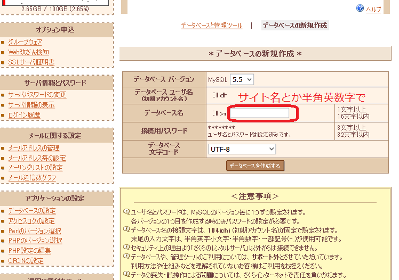Viewport: 399px width, 280px height.
Task: Open データベースの設定 sidebar link
Action: (x=31, y=211)
